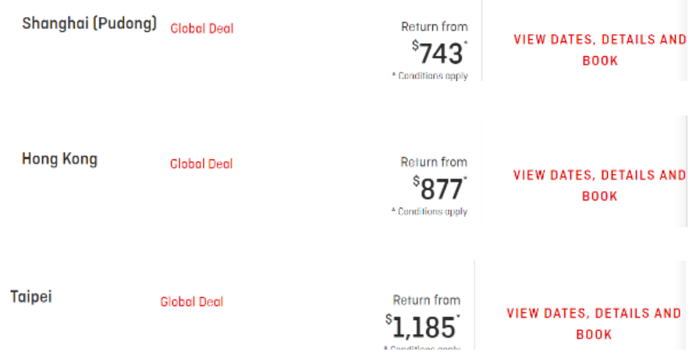Click the asterisk after the 877 fare
Image resolution: width=689 pixels, height=355 pixels.
tap(465, 180)
